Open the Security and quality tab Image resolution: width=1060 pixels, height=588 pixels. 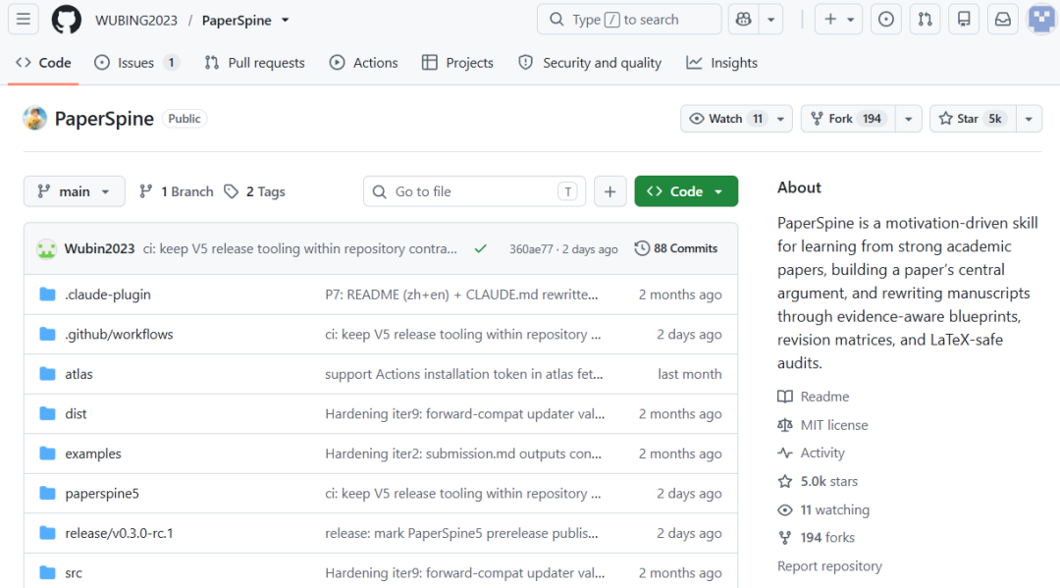(590, 63)
